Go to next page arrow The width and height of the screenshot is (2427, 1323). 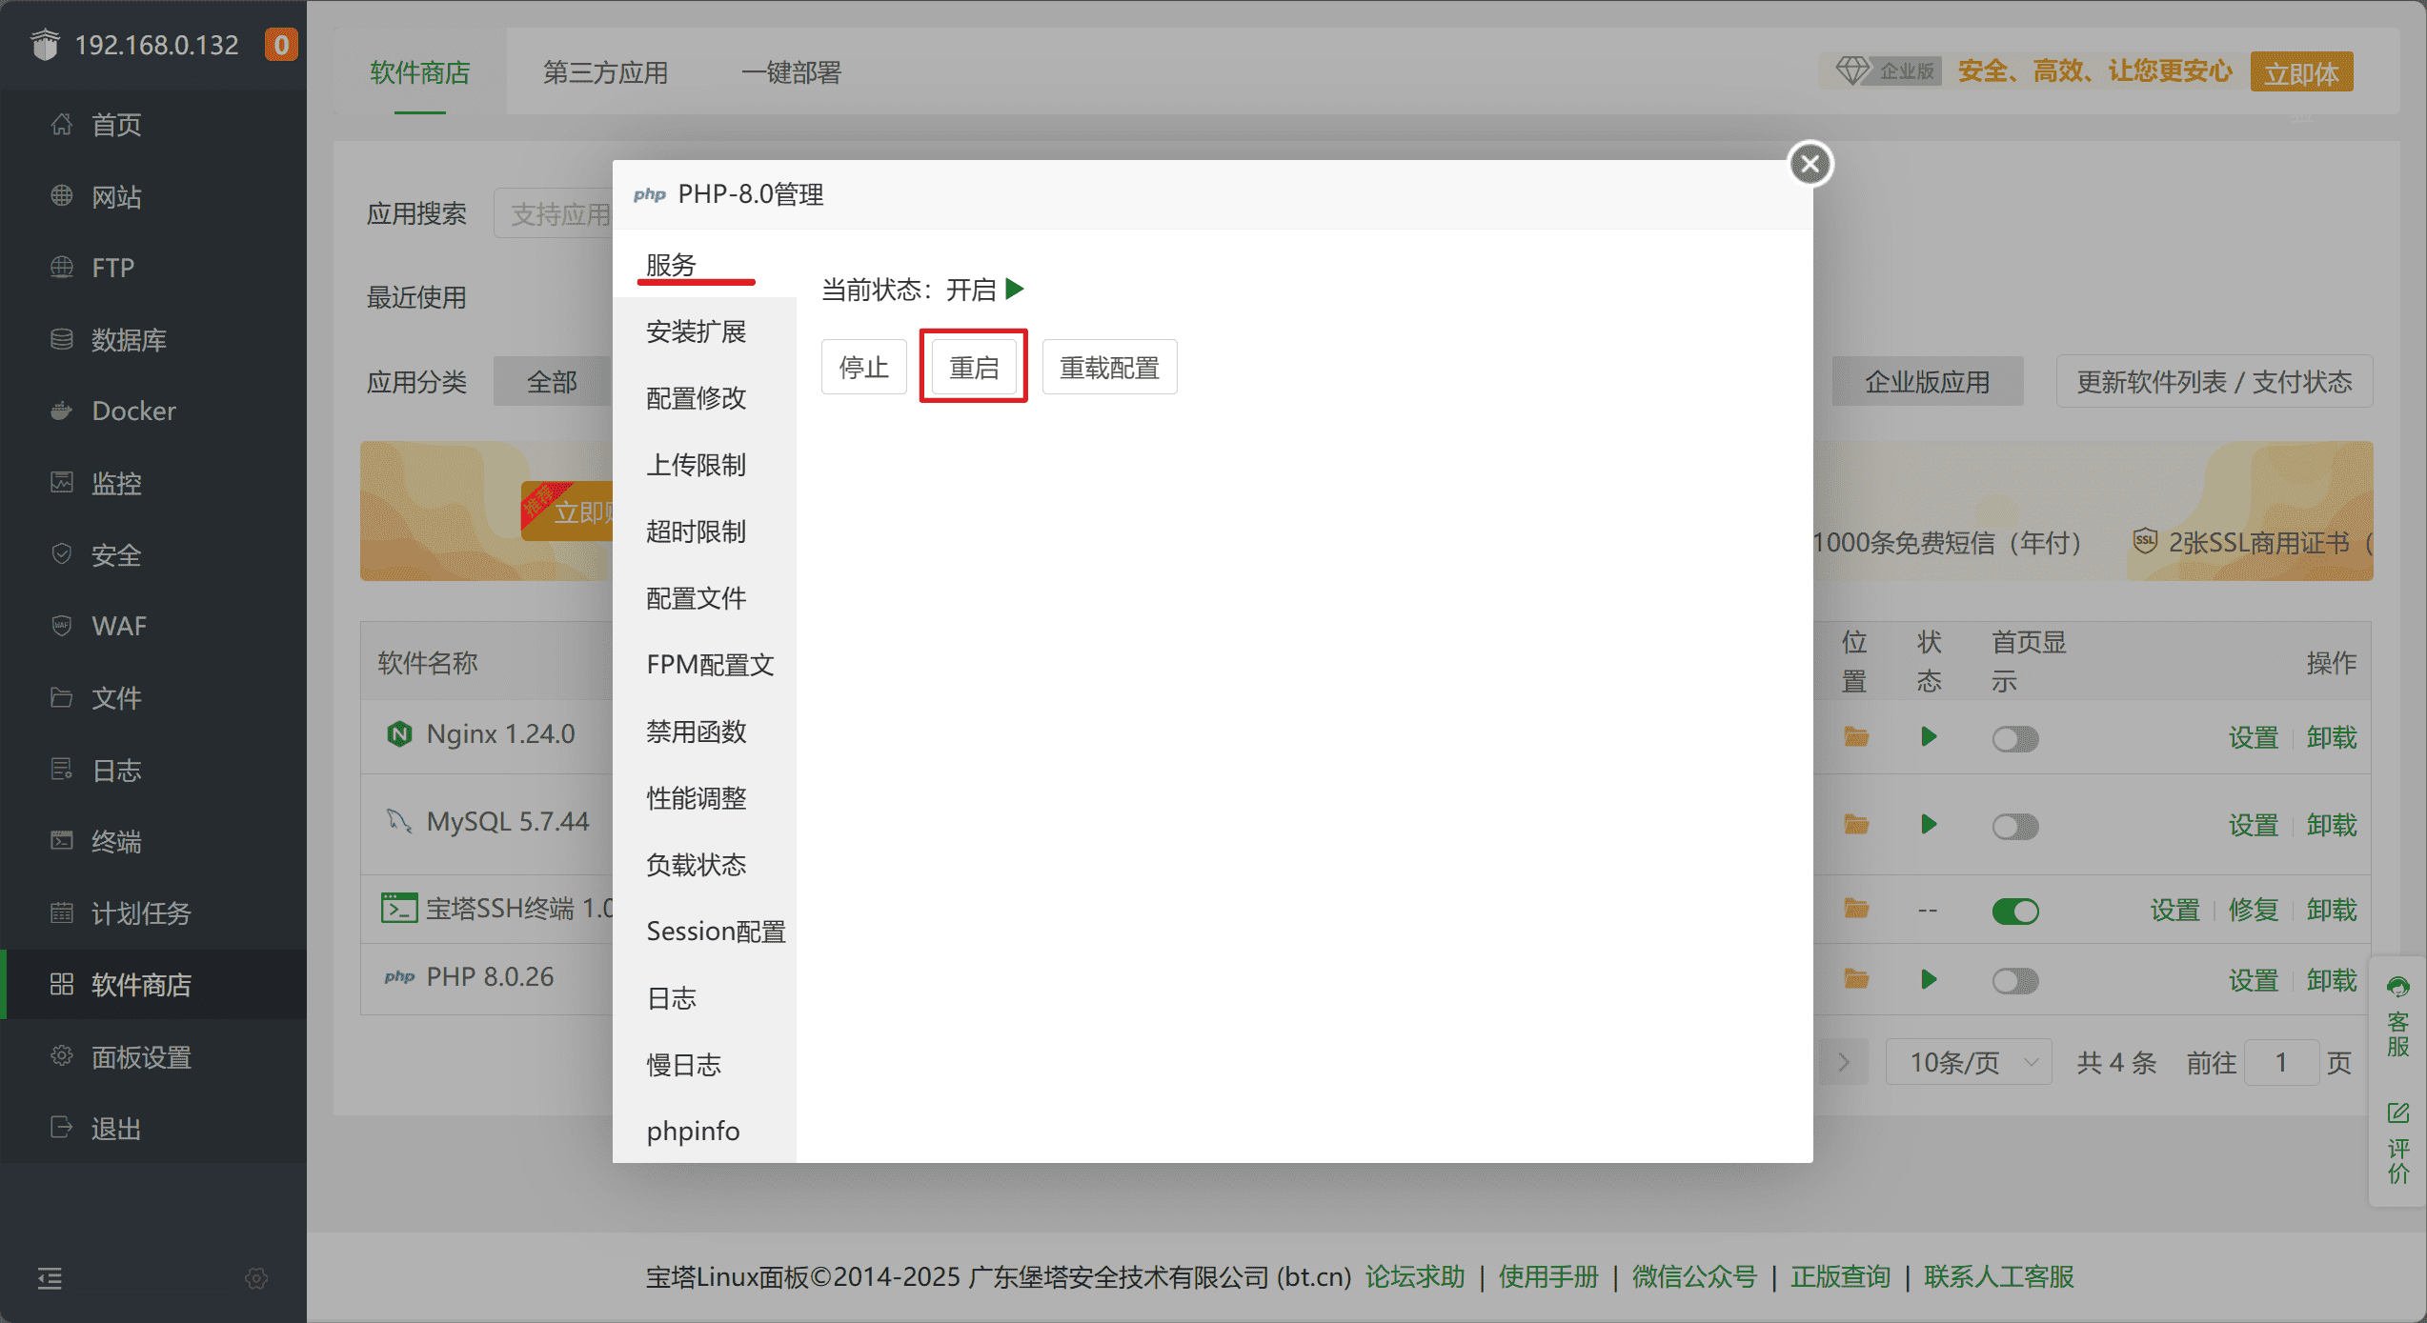[x=1843, y=1062]
